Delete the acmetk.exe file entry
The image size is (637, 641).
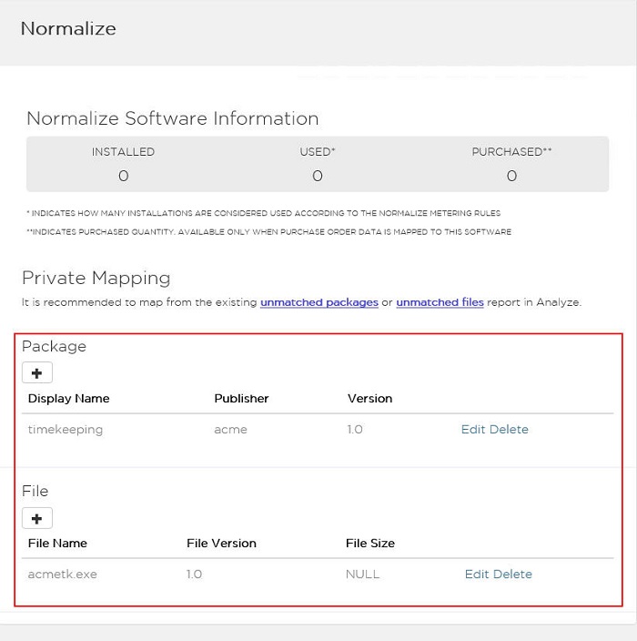tap(513, 574)
